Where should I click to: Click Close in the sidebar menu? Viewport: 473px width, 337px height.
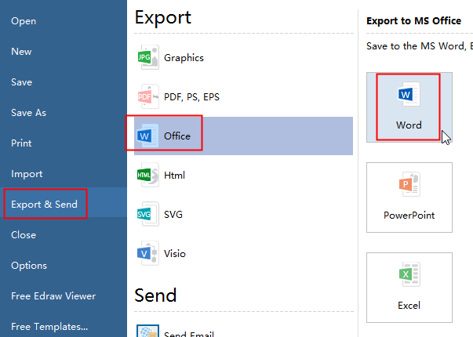tap(24, 235)
